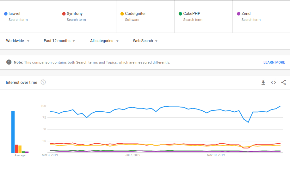
Task: Click the Zend search term box
Action: click(261, 16)
